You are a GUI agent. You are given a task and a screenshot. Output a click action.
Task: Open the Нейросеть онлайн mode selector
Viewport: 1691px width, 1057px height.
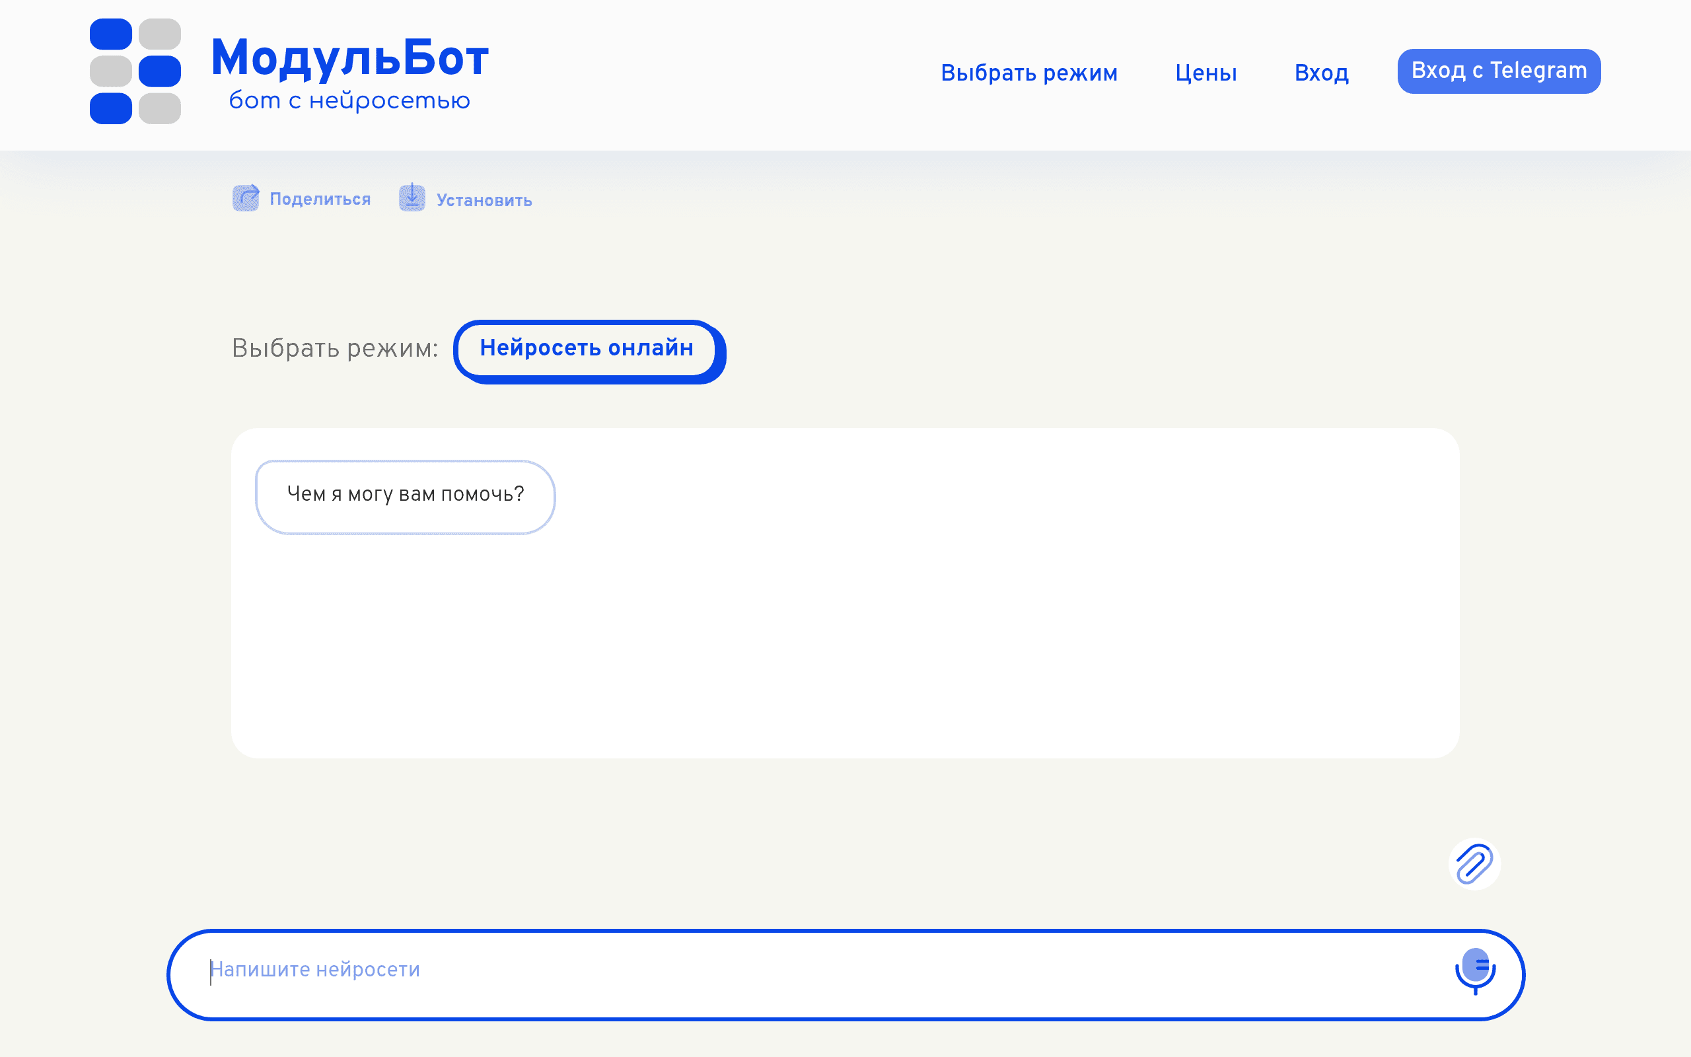[x=589, y=351]
